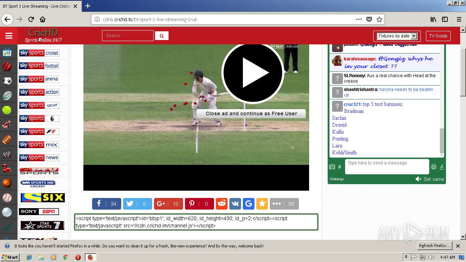This screenshot has width=466, height=262.
Task: Reload the current page
Action: point(31,19)
